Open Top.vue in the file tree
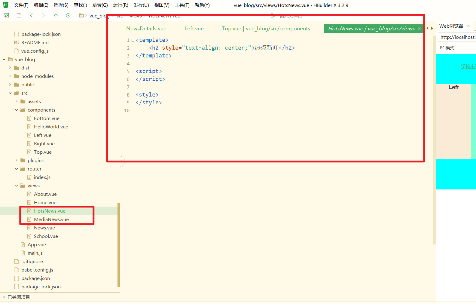 coord(43,152)
